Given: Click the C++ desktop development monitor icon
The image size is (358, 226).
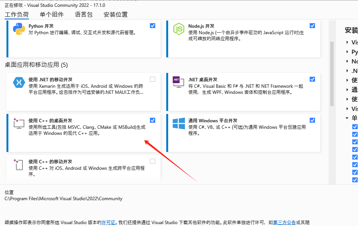Looking at the screenshot, I should point(19,123).
